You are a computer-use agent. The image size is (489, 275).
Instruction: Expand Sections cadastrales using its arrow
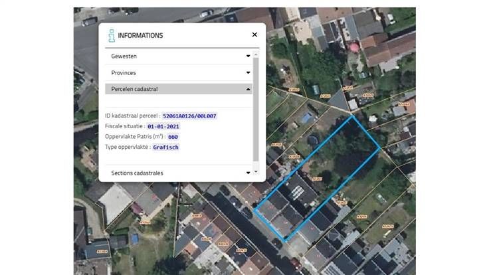click(x=248, y=173)
